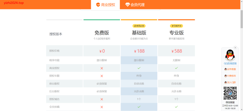The height and width of the screenshot is (111, 243).
Task: Click the green check in 商业授权 row, 专业版 column
Action: click(x=176, y=68)
